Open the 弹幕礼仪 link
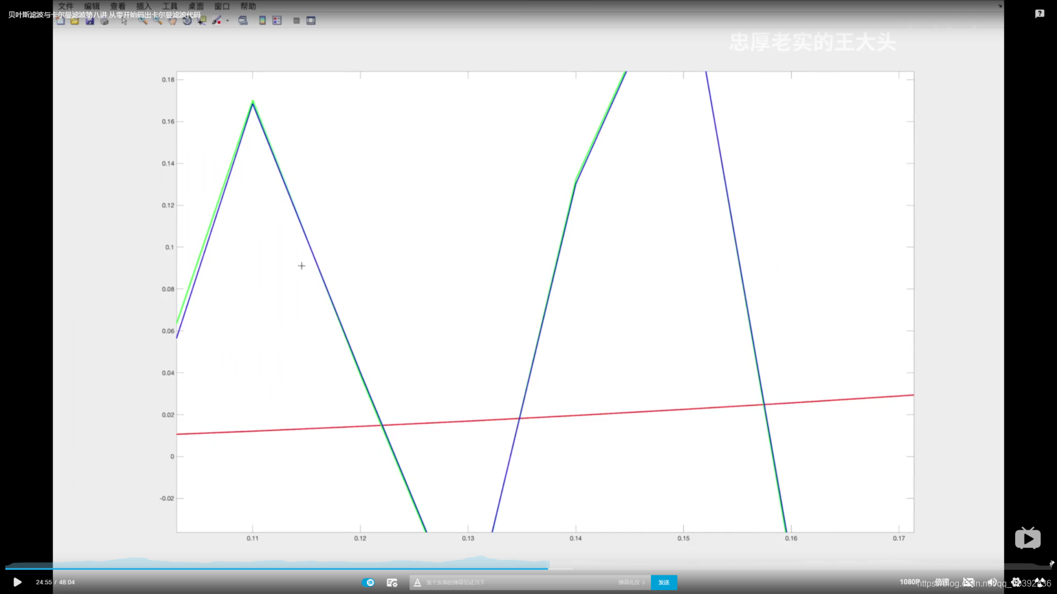The width and height of the screenshot is (1057, 594). [631, 582]
